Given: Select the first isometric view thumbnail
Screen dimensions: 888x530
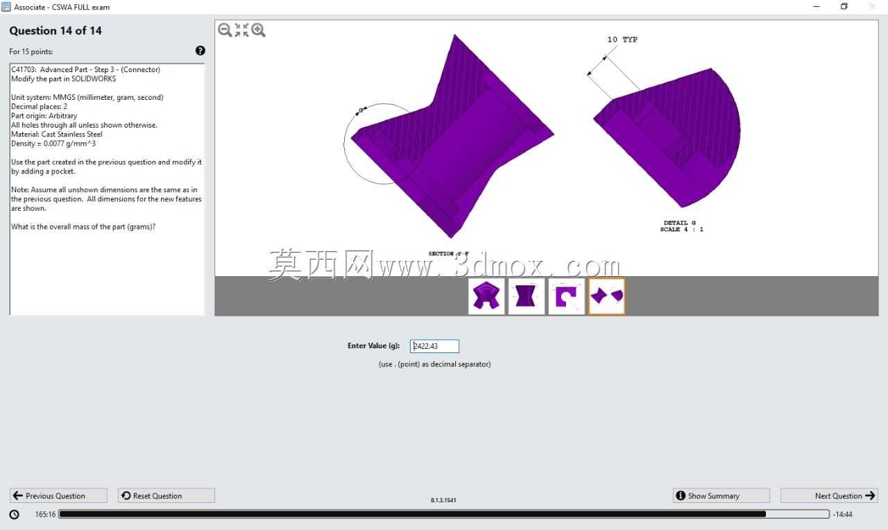Looking at the screenshot, I should pyautogui.click(x=486, y=296).
